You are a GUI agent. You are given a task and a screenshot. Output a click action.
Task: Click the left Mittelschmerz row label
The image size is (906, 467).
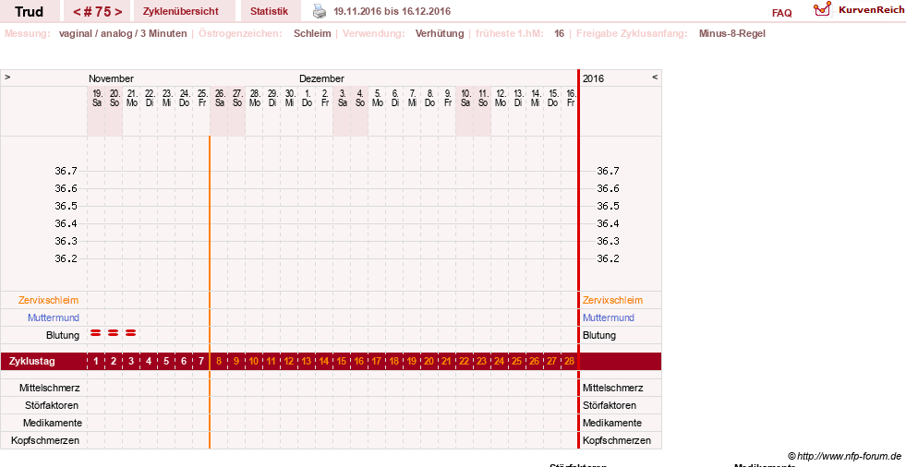click(x=49, y=388)
